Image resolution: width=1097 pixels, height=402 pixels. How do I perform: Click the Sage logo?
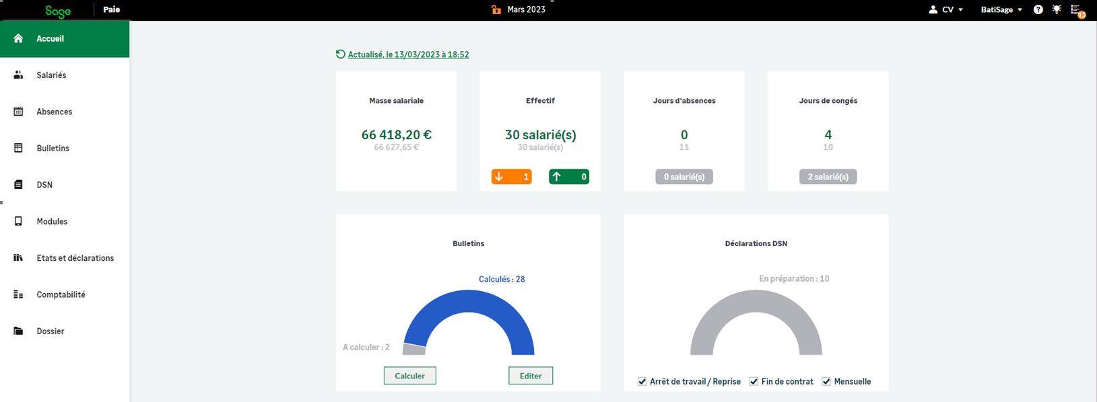click(x=58, y=10)
